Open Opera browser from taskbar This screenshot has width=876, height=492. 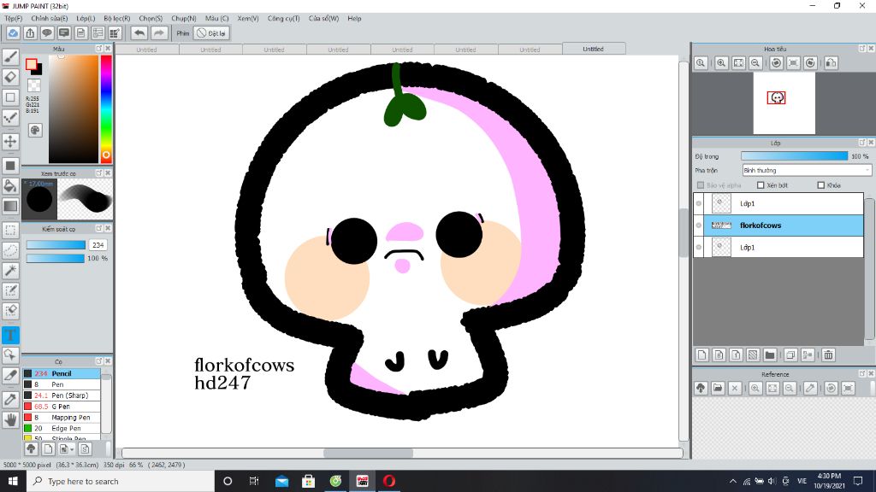389,481
